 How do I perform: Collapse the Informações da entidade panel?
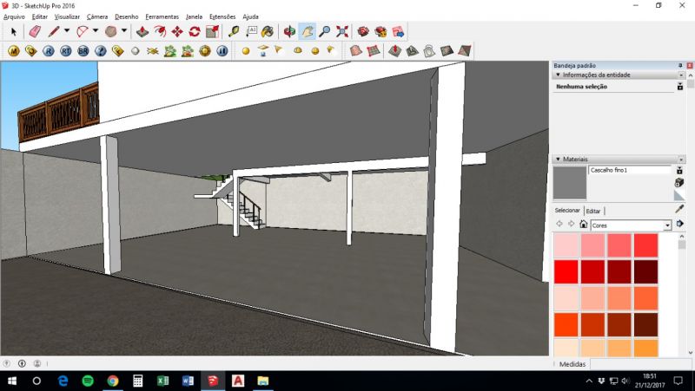pos(558,75)
